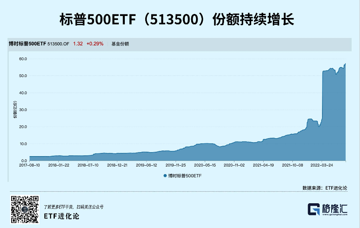Image resolution: width=360 pixels, height=228 pixels.
Task: Click the vertical axis title 份额(亿份)
Action: tap(15, 109)
